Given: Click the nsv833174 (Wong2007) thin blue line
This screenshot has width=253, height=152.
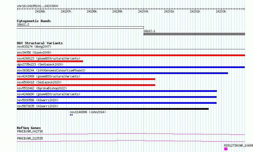Looking at the screenshot, I should (x=131, y=49).
